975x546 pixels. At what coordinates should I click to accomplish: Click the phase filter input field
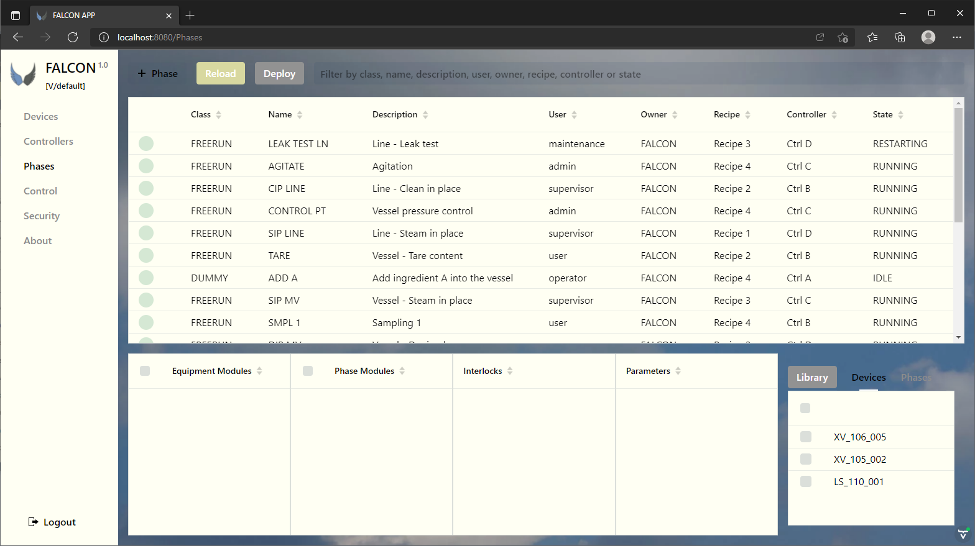tap(639, 74)
